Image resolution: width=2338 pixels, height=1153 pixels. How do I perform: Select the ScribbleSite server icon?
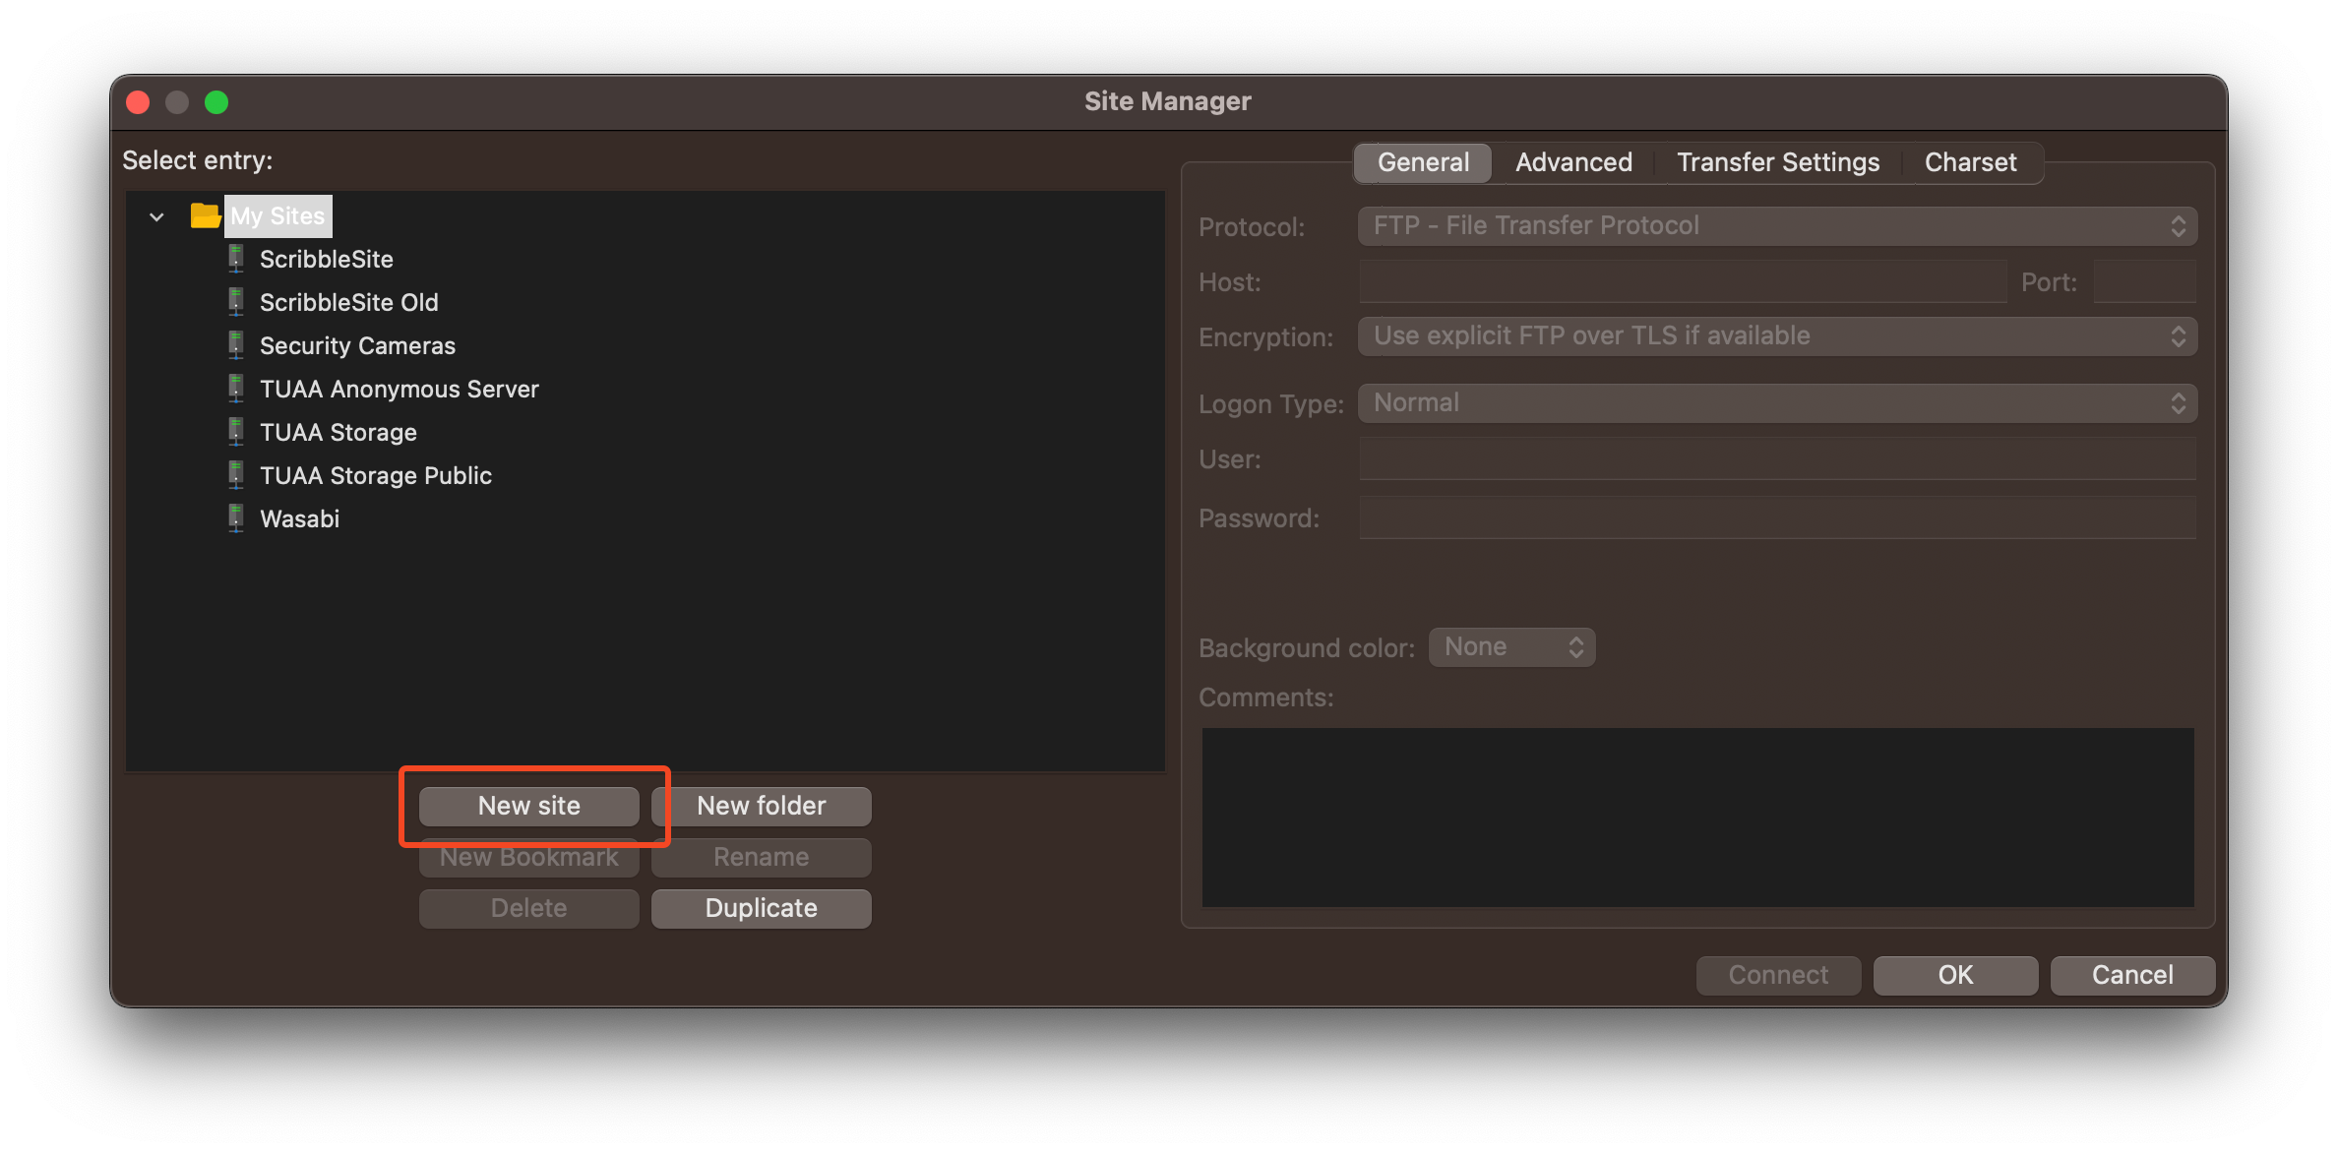[x=236, y=259]
